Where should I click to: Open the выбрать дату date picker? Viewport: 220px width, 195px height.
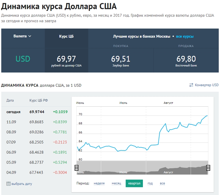(x=21, y=184)
